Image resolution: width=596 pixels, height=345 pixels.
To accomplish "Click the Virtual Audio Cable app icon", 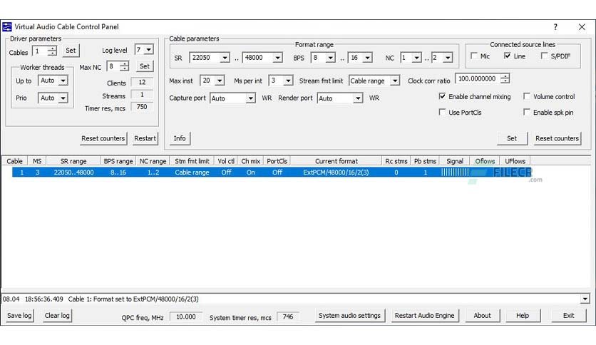I will [x=7, y=26].
